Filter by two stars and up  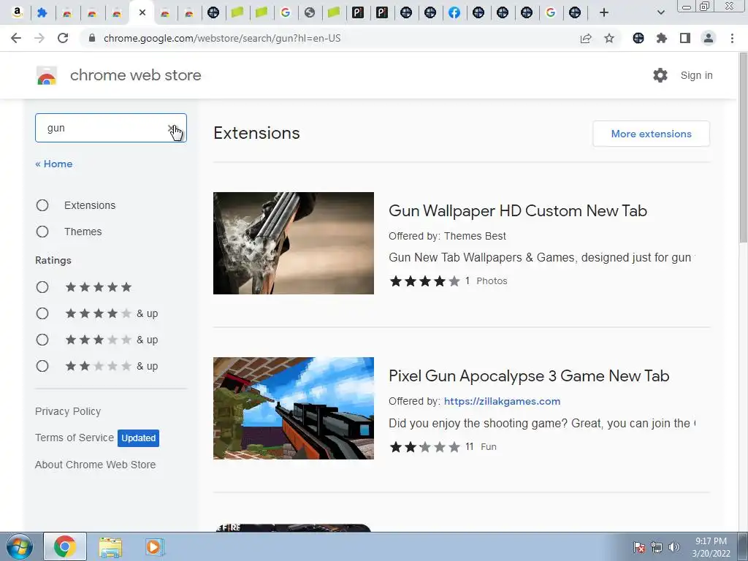coord(42,366)
